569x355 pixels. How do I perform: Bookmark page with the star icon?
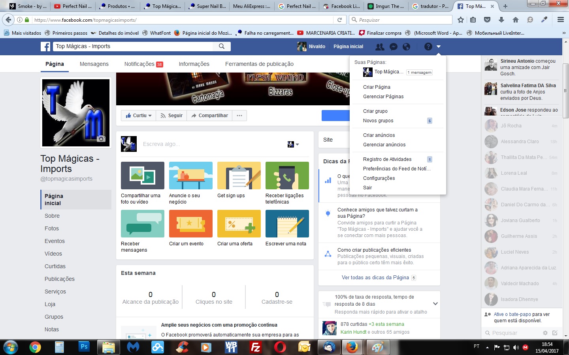[461, 20]
